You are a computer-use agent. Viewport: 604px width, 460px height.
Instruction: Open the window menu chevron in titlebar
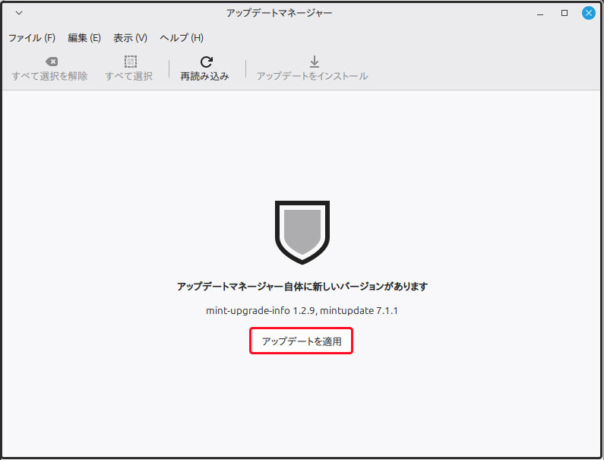click(19, 13)
